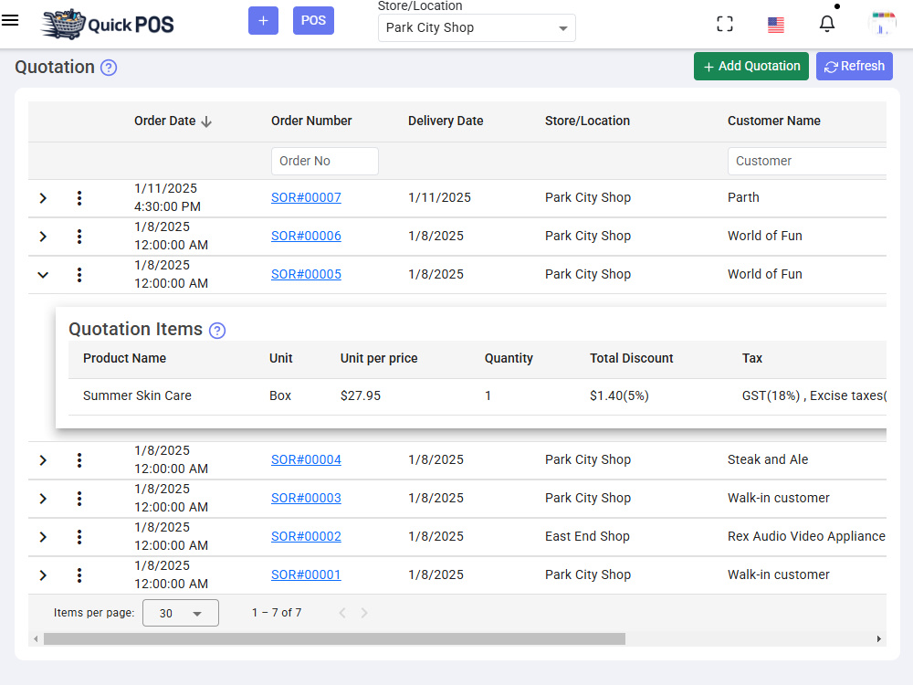Screen dimensions: 913x685
Task: Open the hamburger navigation menu
Action: [10, 20]
